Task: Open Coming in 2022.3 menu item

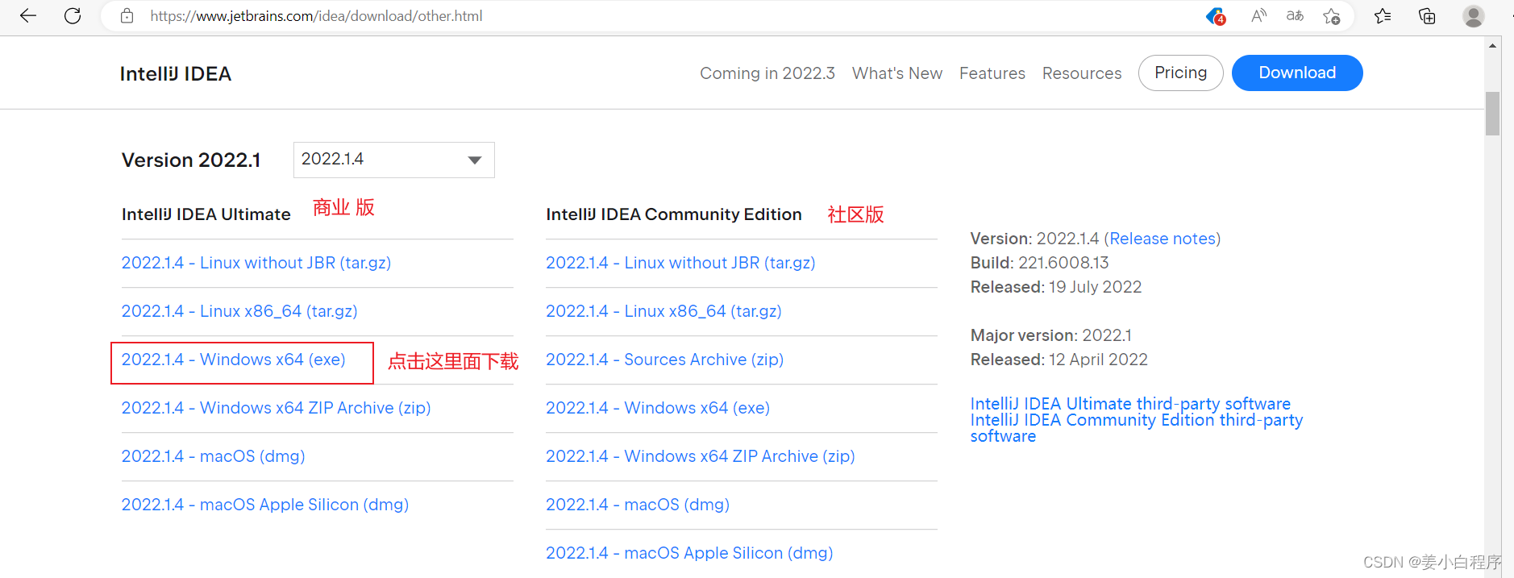Action: 767,73
